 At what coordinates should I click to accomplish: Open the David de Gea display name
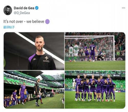24,8
